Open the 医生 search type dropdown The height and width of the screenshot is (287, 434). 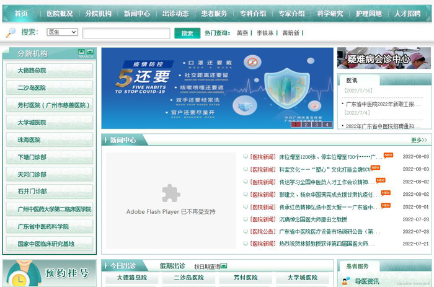click(x=63, y=33)
